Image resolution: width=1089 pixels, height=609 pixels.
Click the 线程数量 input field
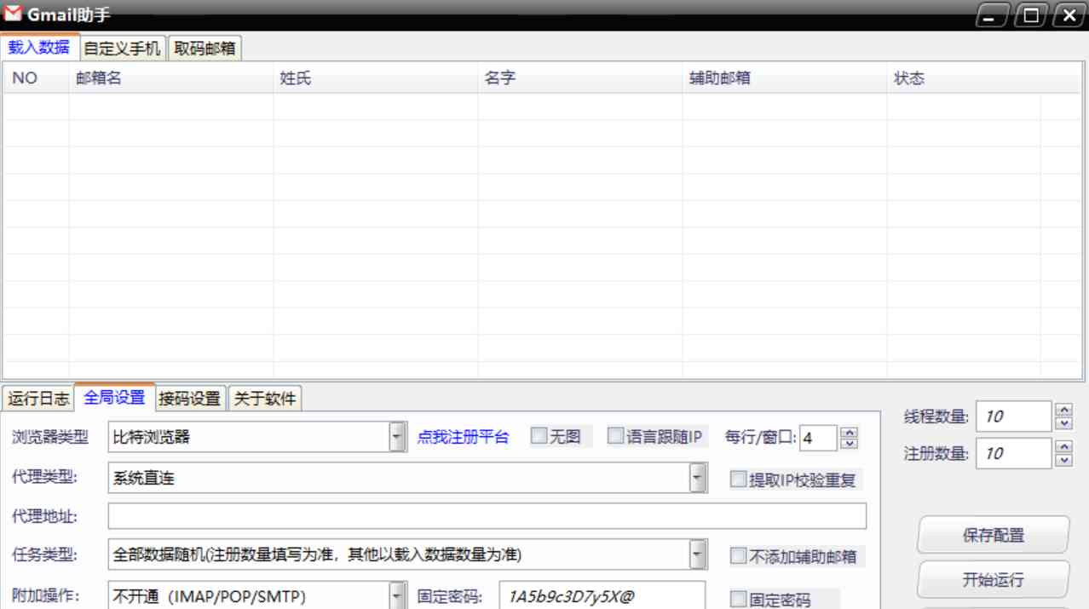click(x=1014, y=417)
